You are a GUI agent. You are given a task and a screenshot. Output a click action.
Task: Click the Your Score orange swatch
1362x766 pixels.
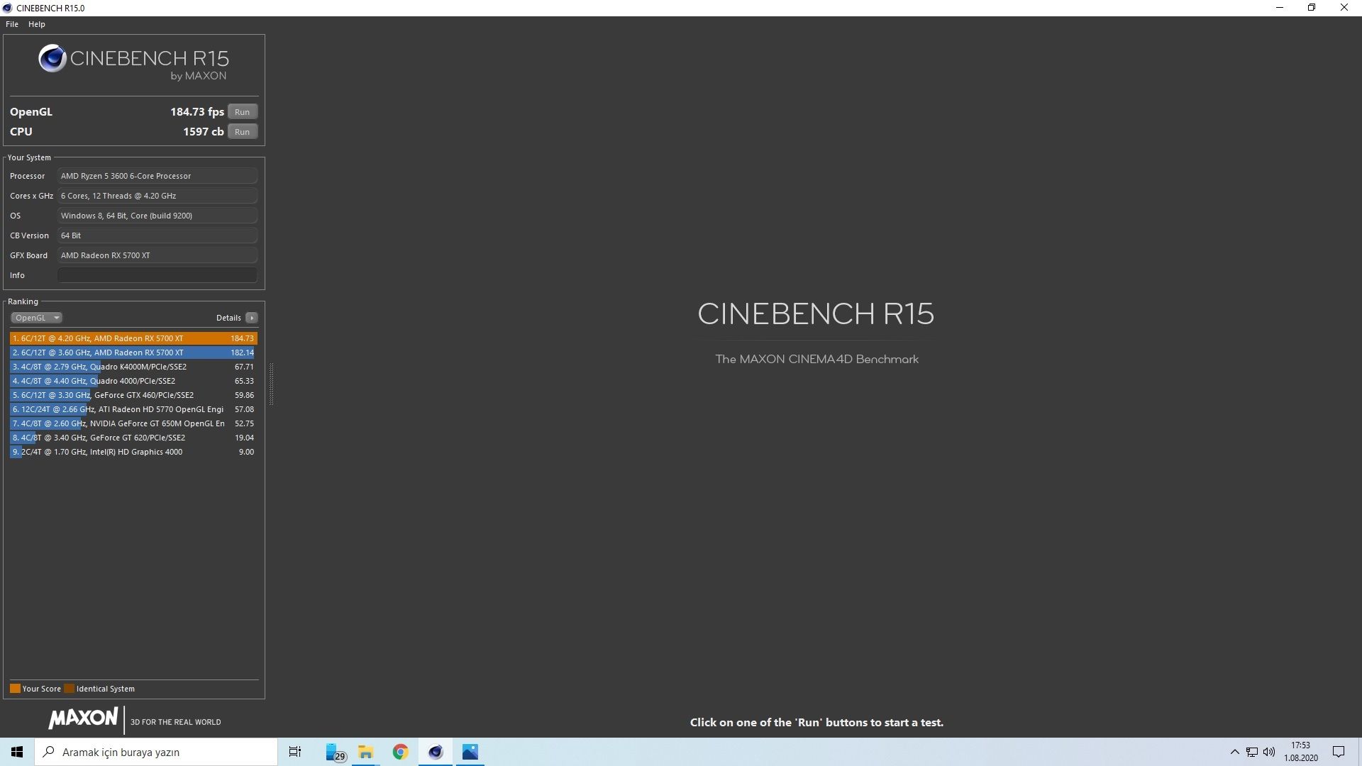point(15,689)
